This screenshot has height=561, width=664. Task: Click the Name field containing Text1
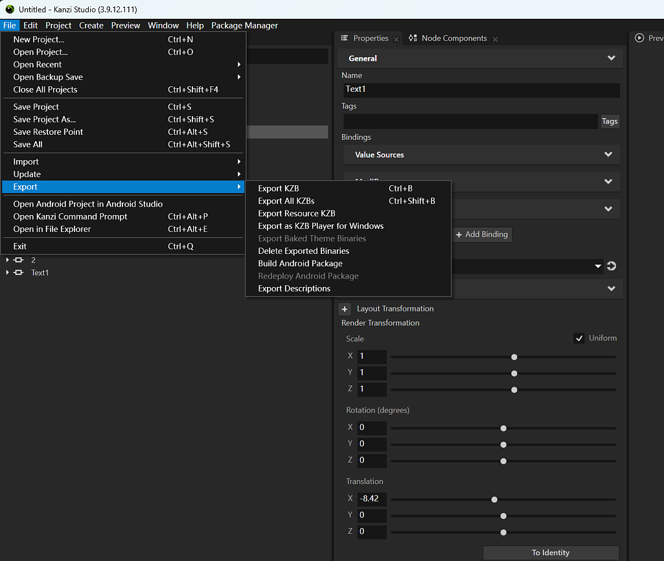481,90
